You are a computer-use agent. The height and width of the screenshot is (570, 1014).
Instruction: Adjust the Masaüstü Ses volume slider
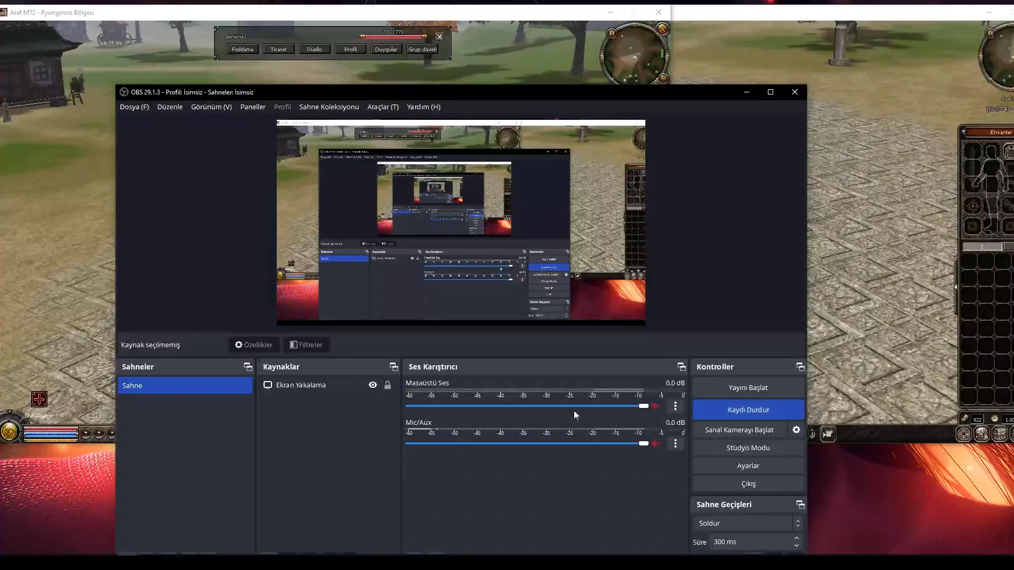643,406
